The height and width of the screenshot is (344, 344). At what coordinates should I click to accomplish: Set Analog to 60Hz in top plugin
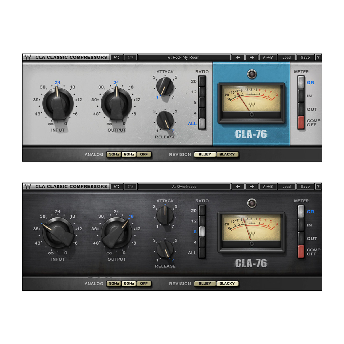coord(129,154)
